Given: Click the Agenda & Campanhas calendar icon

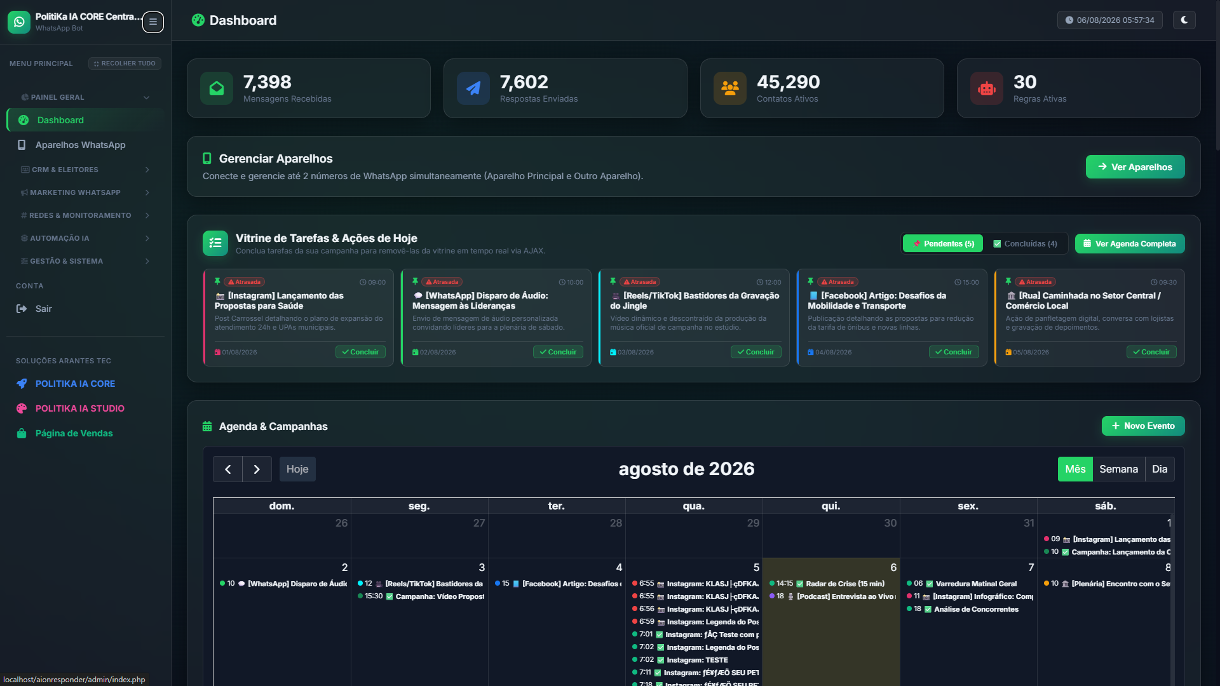Looking at the screenshot, I should coord(207,426).
